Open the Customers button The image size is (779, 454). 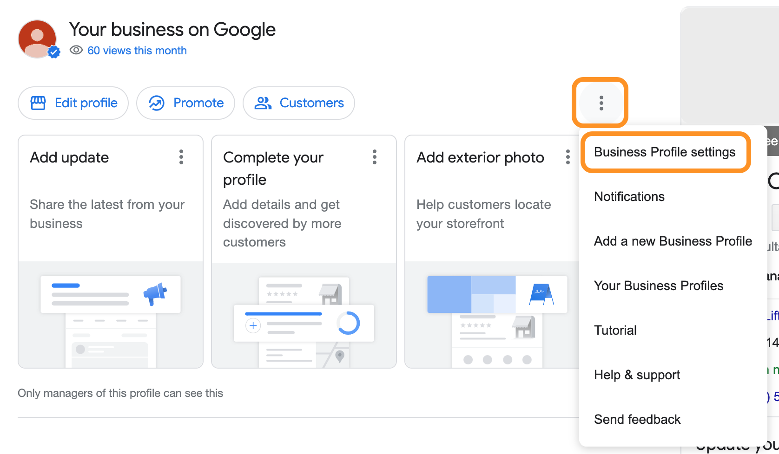click(x=299, y=103)
